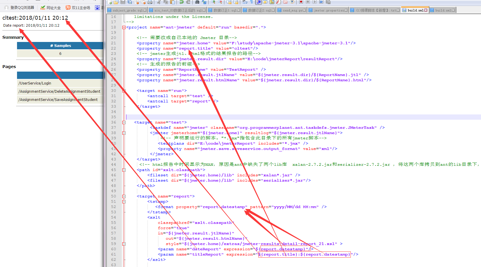Click the Baidu paw bookmark icon

[x=97, y=8]
